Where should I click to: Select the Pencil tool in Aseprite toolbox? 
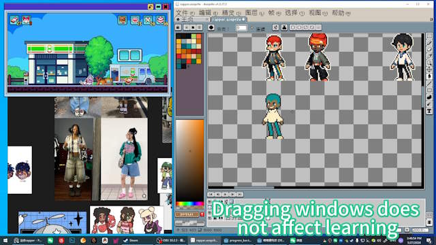[x=429, y=43]
